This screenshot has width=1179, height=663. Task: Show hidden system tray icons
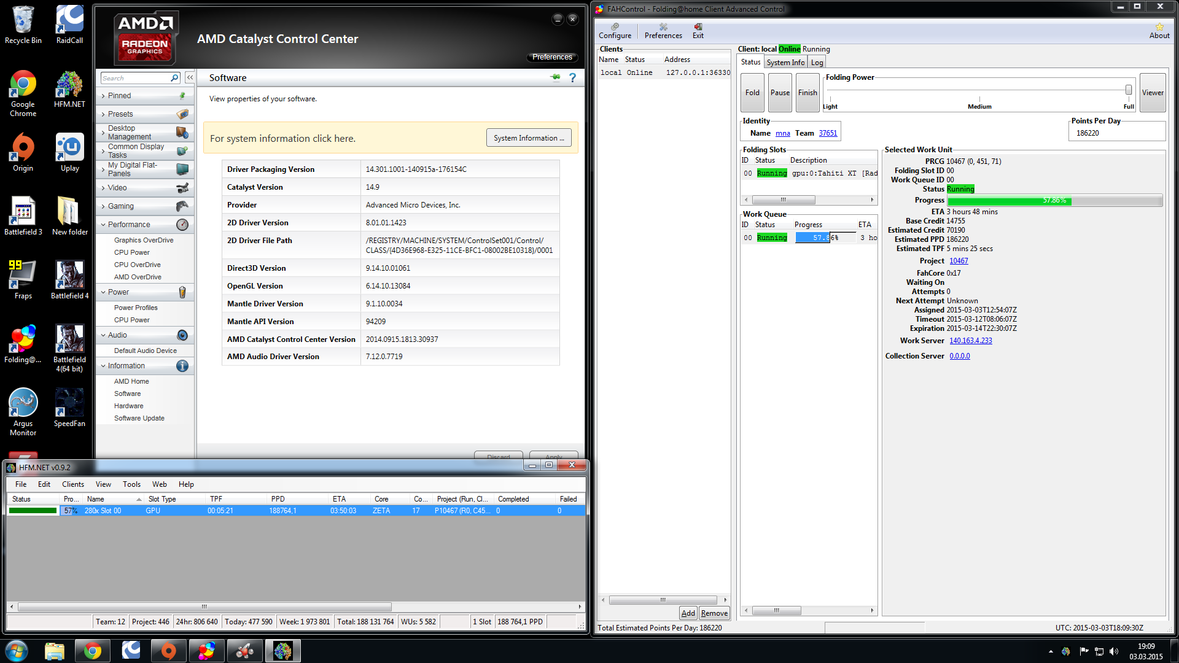pos(1051,651)
